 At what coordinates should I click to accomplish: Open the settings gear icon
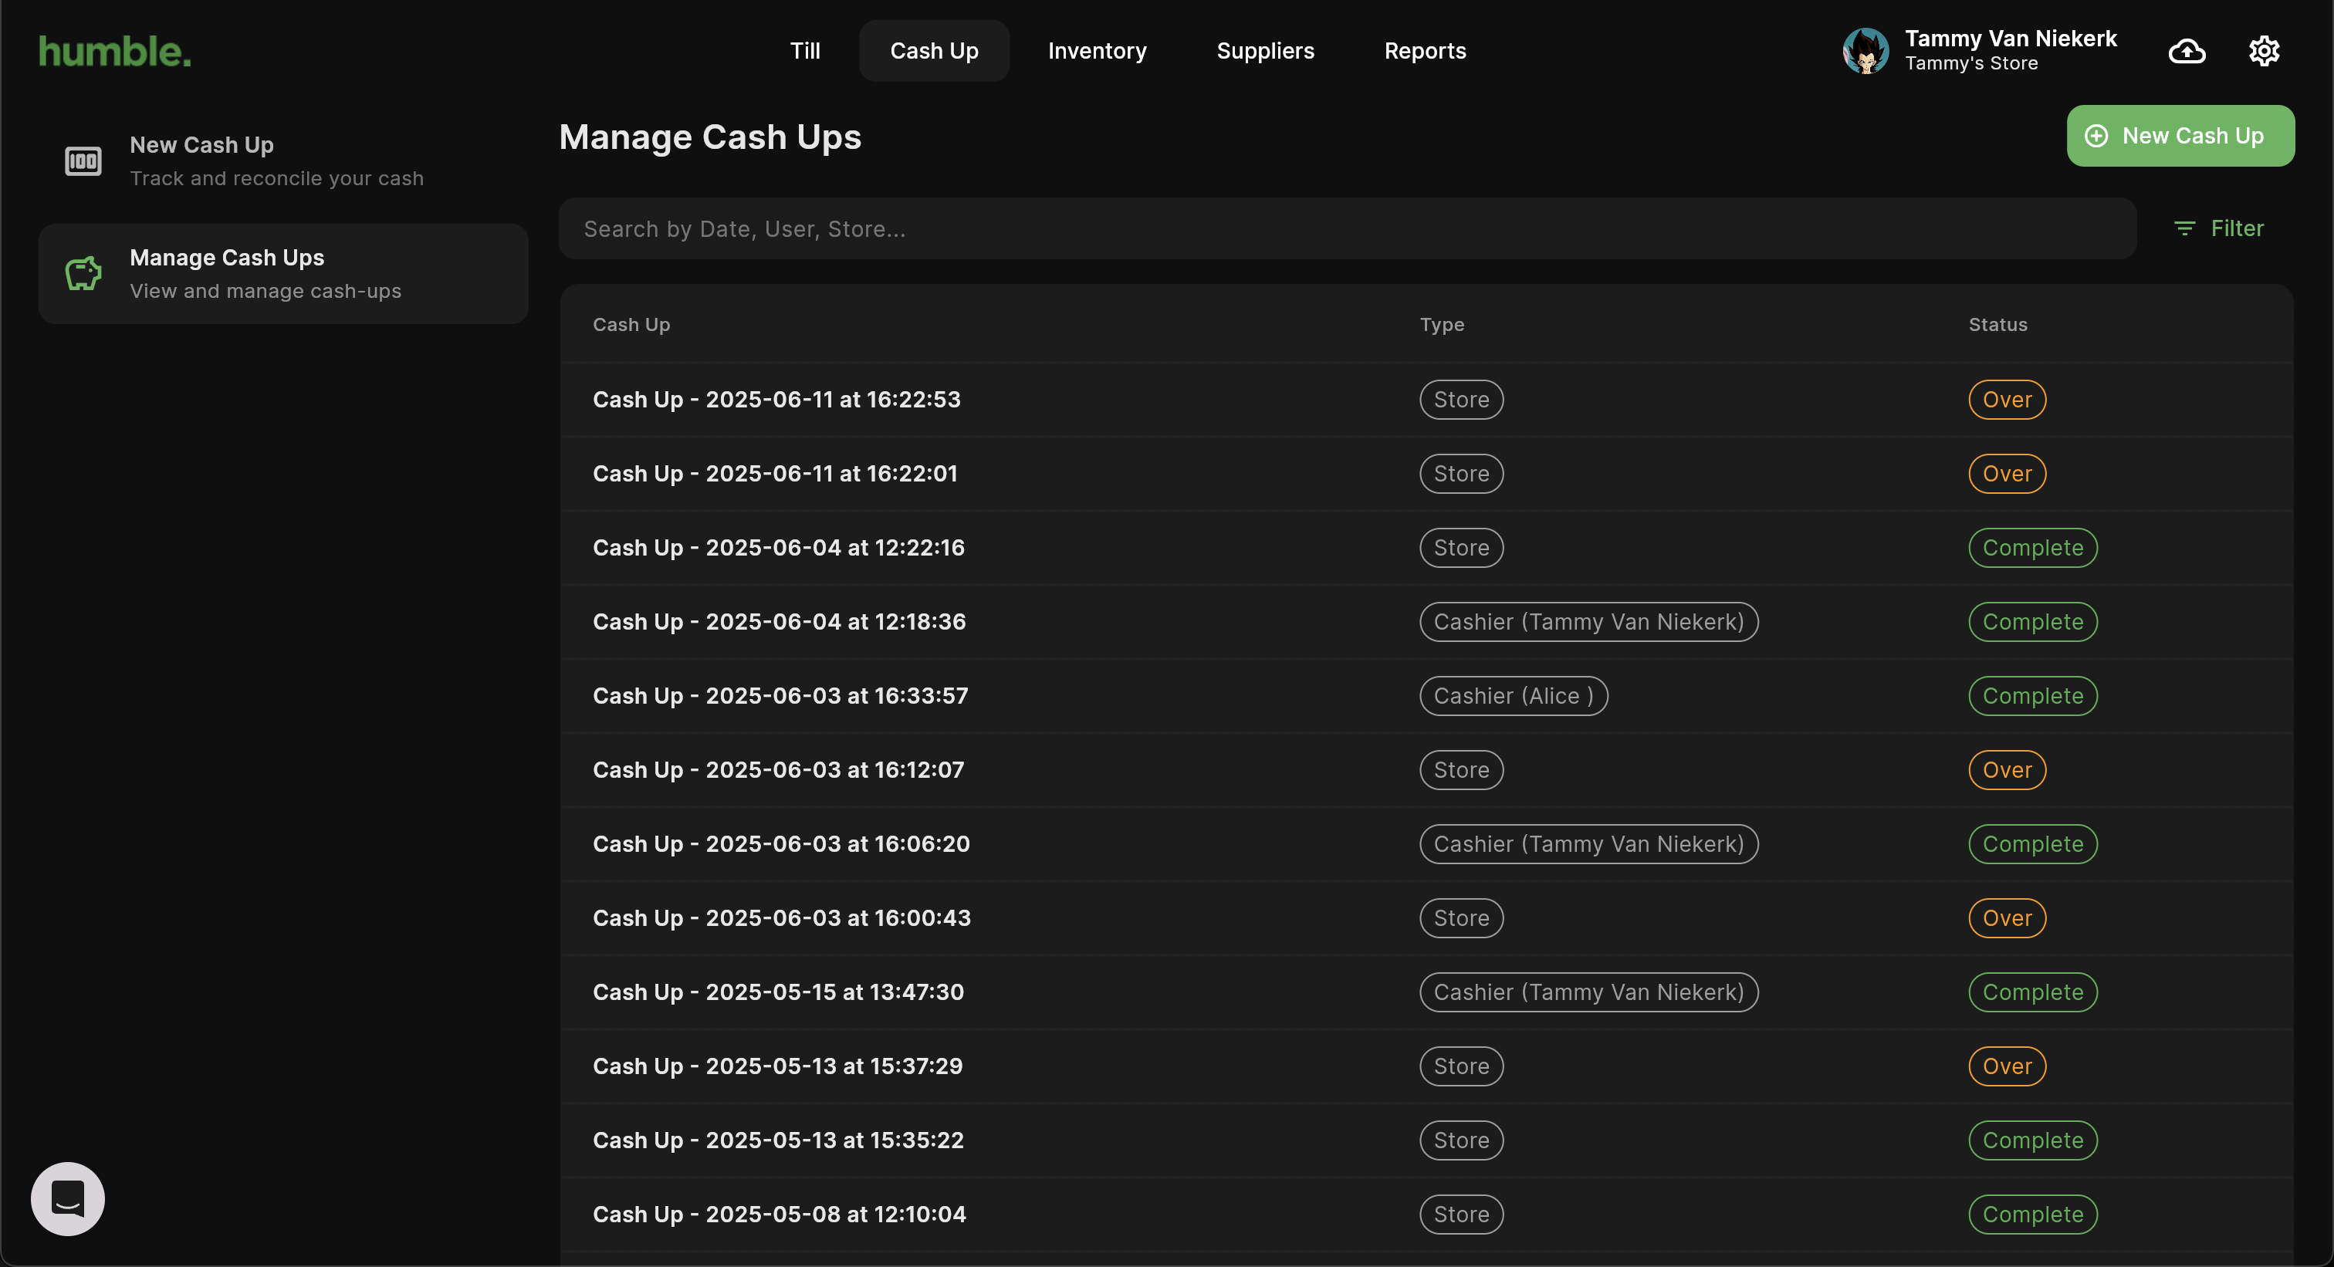tap(2263, 51)
